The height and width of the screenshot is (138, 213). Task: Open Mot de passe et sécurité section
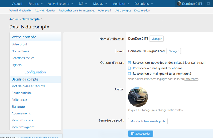[28, 86]
